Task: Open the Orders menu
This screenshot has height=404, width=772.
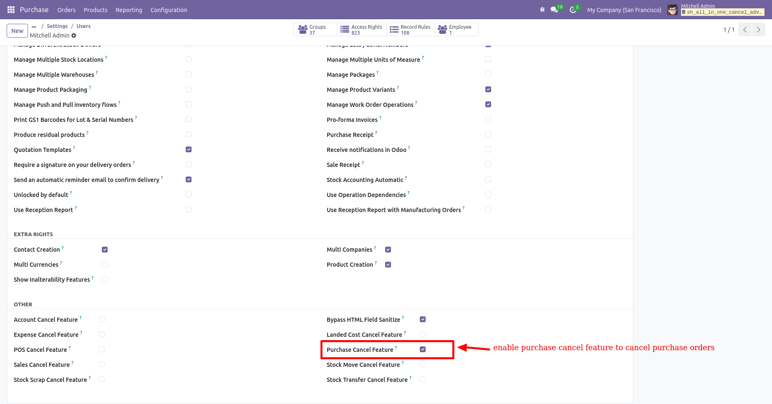Action: (x=66, y=10)
